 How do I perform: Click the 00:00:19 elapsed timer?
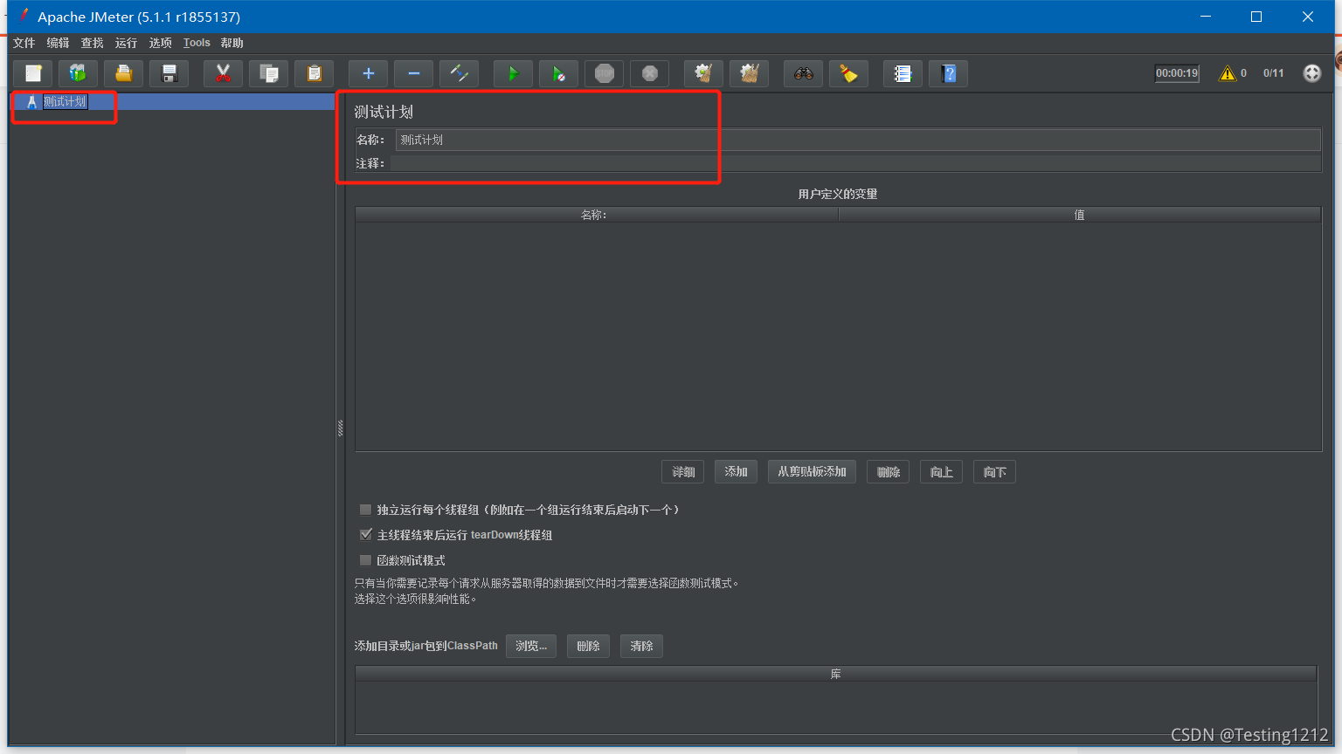point(1177,73)
